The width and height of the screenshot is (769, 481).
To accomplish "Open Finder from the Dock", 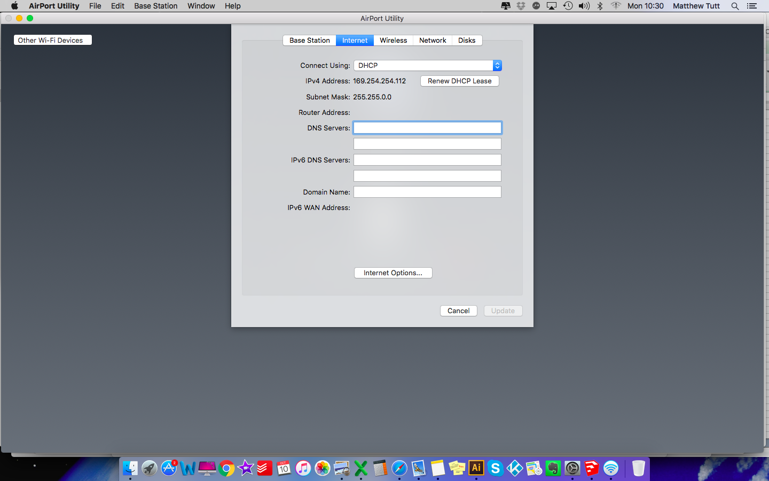I will click(x=130, y=469).
